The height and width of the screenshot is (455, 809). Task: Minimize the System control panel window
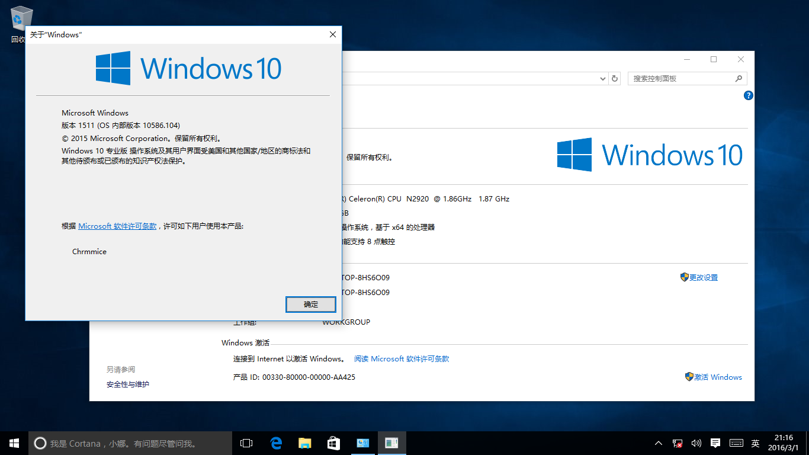click(687, 59)
